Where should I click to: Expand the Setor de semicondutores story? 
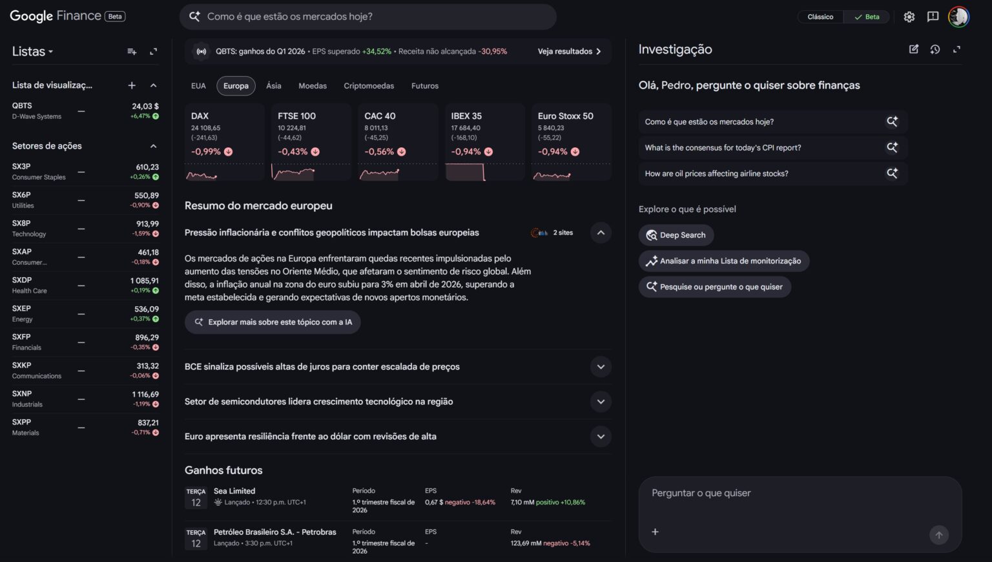601,402
